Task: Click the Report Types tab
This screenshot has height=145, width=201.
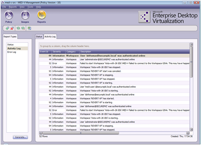Action: (10, 37)
